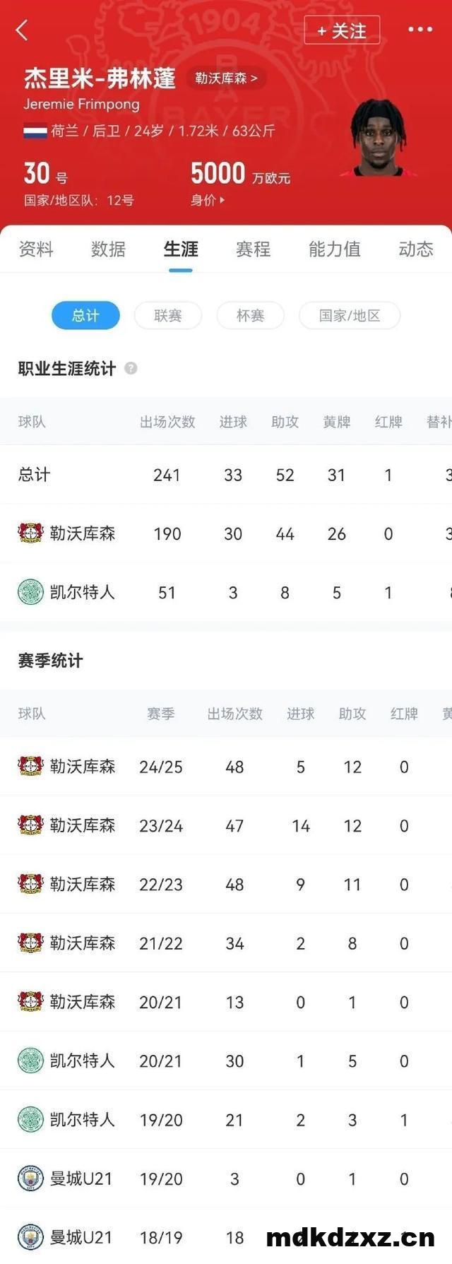Switch to the 能力值 tab
This screenshot has height=1264, width=452.
334,249
